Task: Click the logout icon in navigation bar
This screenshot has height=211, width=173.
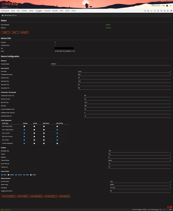Action: 148,11
